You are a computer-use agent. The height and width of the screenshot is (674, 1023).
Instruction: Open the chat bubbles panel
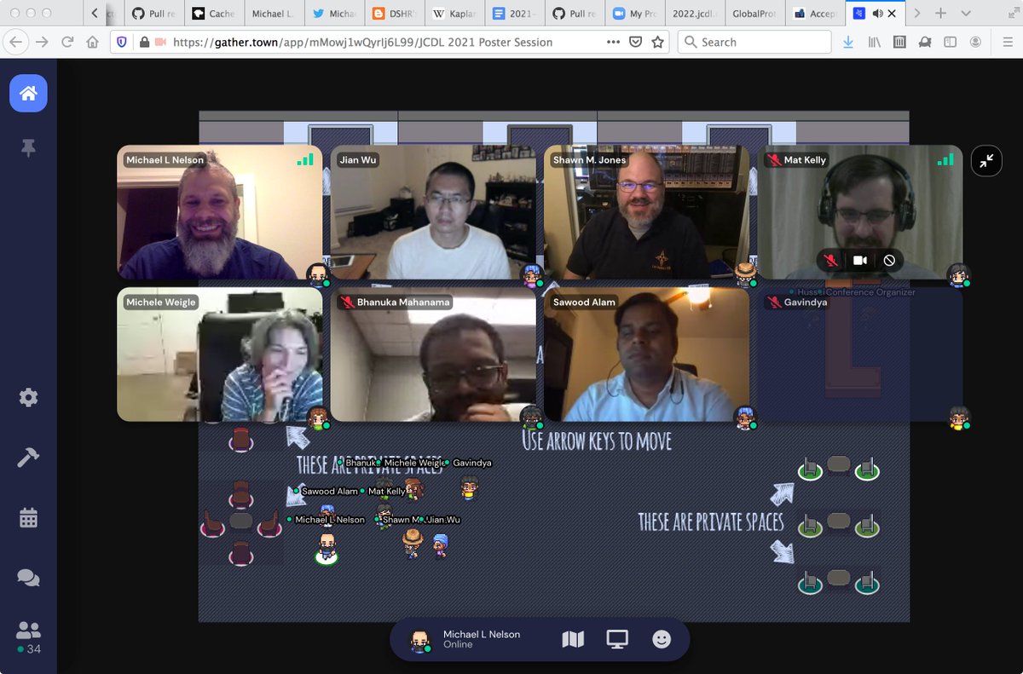click(x=28, y=578)
